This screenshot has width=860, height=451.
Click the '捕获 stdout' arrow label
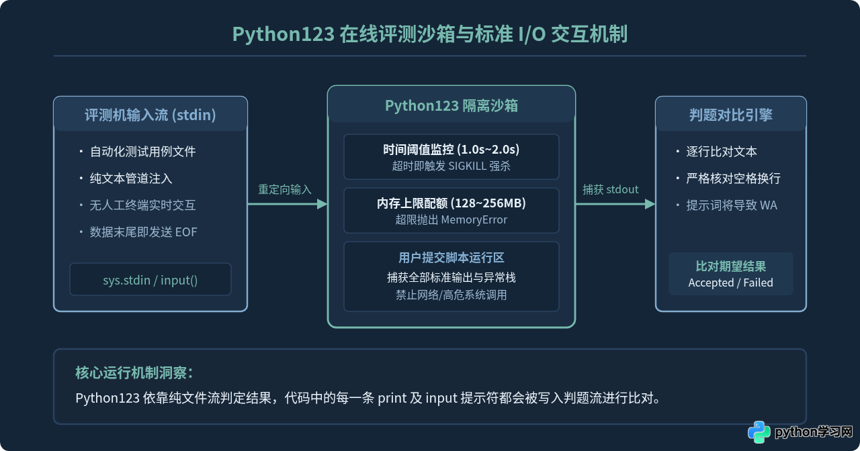pyautogui.click(x=611, y=190)
